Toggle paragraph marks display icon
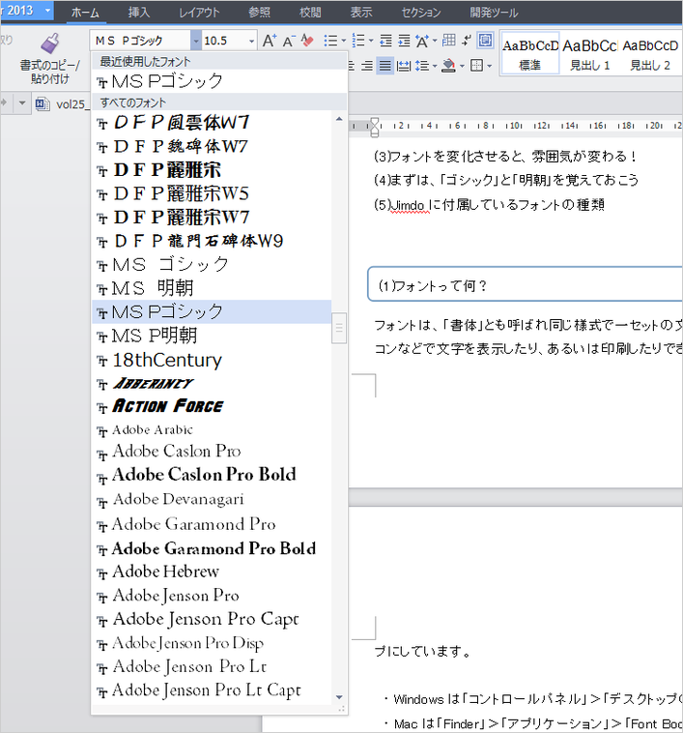Image resolution: width=683 pixels, height=733 pixels. point(467,41)
